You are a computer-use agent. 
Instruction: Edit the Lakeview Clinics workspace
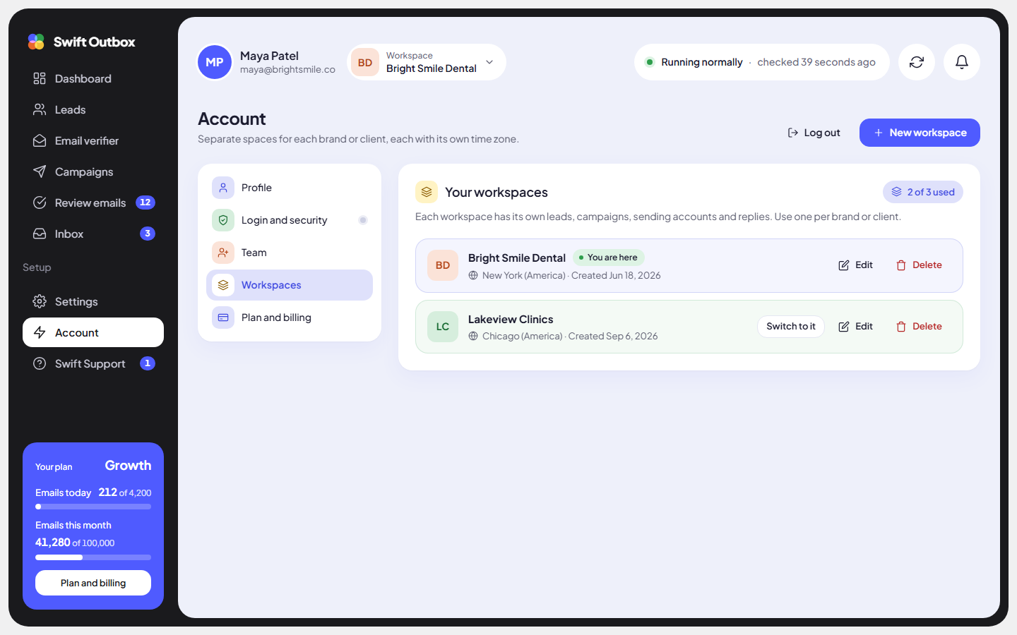tap(855, 327)
